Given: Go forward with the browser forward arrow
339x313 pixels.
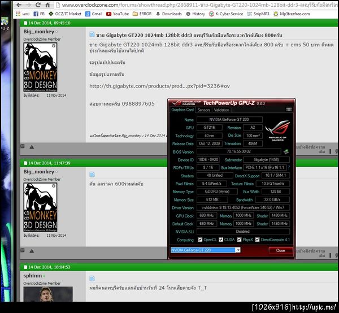Looking at the screenshot, I should pos(28,5).
